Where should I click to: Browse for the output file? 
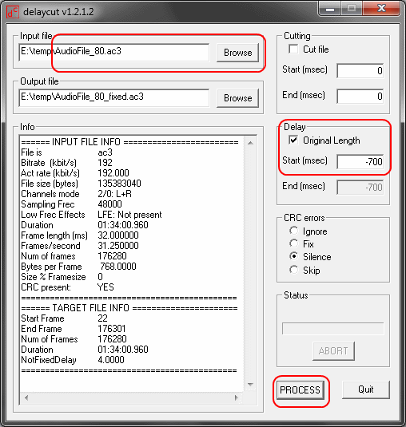237,98
